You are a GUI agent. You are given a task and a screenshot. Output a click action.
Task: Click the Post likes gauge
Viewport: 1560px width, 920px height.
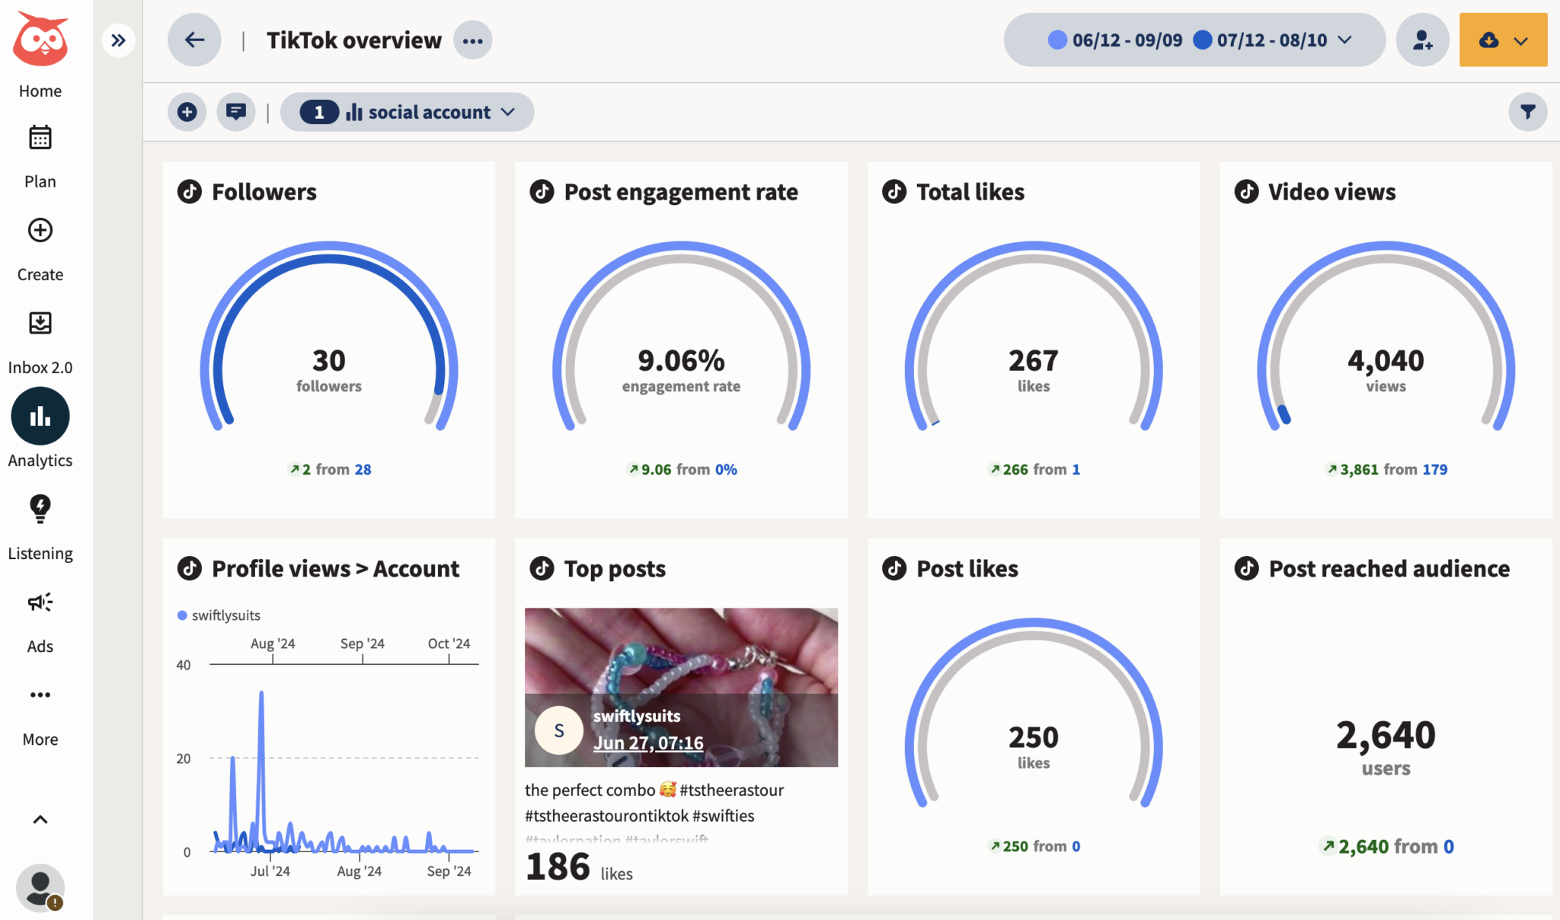pyautogui.click(x=1034, y=714)
